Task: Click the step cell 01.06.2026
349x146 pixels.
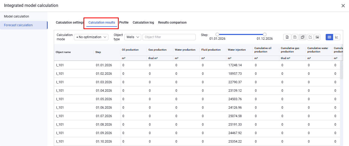Action: pos(104,108)
